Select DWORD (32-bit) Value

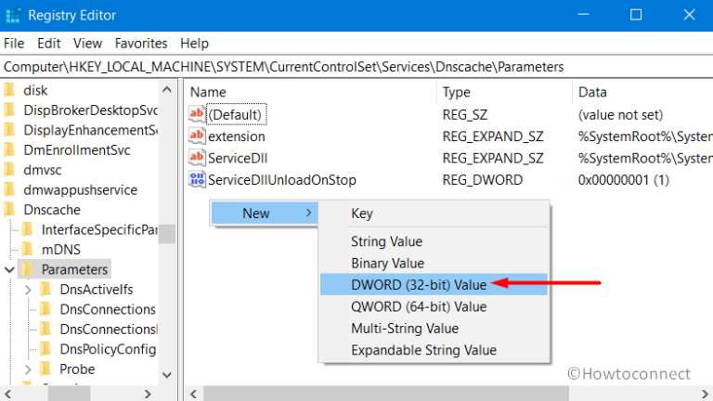click(x=434, y=285)
